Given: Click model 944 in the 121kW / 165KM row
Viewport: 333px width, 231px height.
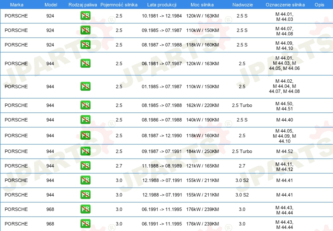Looking at the screenshot, I should 50,166.
